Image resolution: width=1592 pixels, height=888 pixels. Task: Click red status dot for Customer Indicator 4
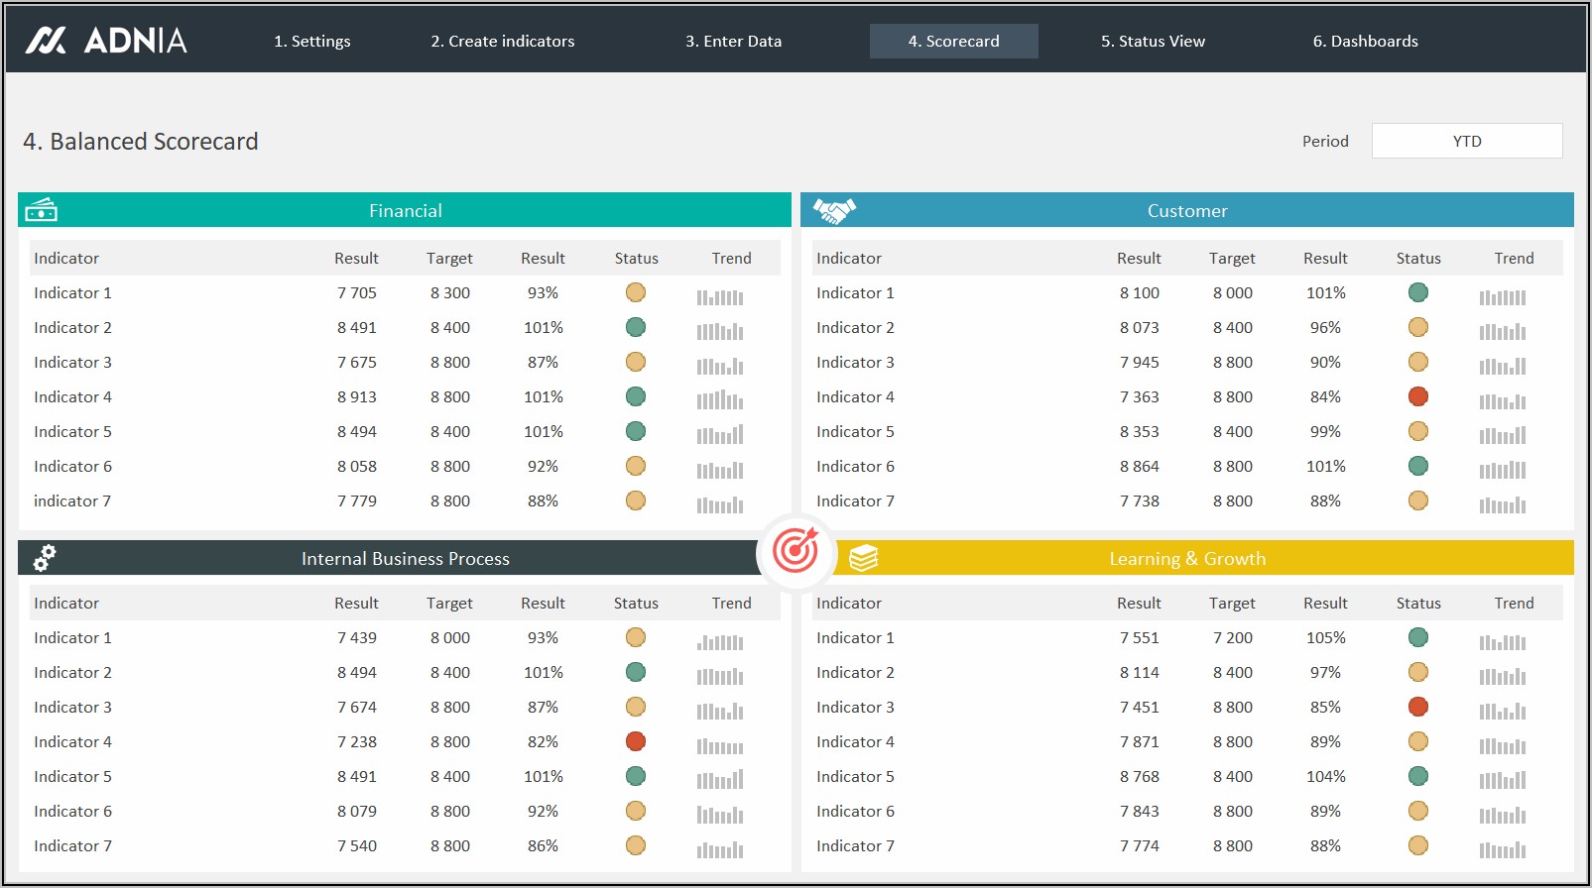pyautogui.click(x=1417, y=396)
